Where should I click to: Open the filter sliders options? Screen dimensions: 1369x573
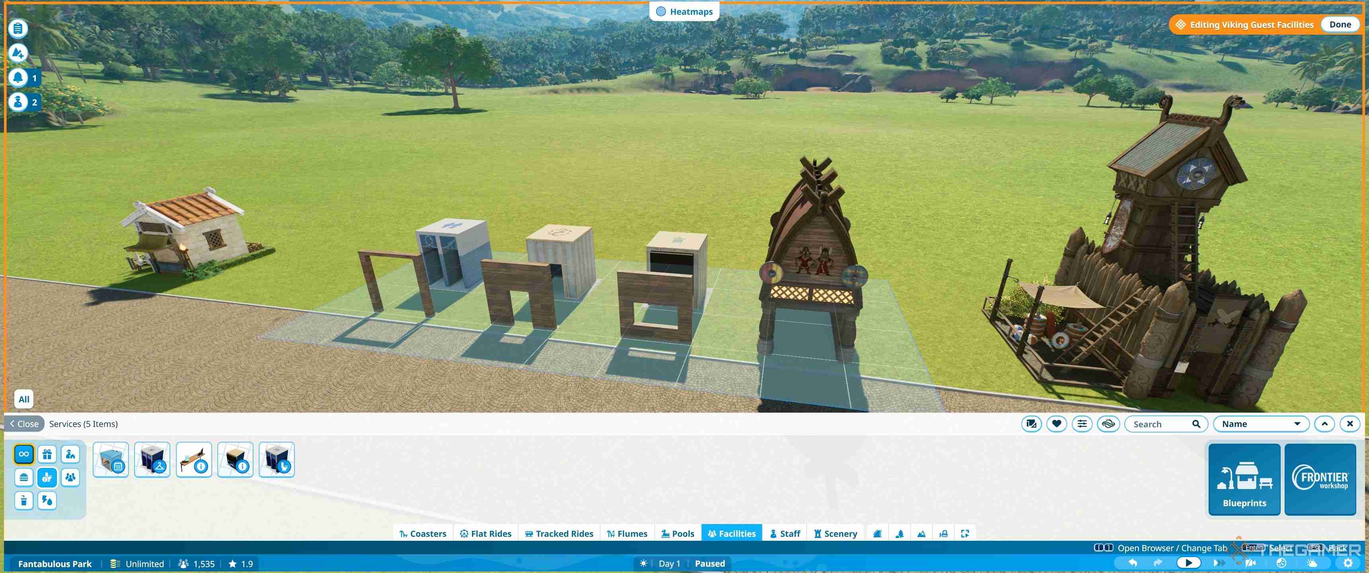(x=1082, y=424)
